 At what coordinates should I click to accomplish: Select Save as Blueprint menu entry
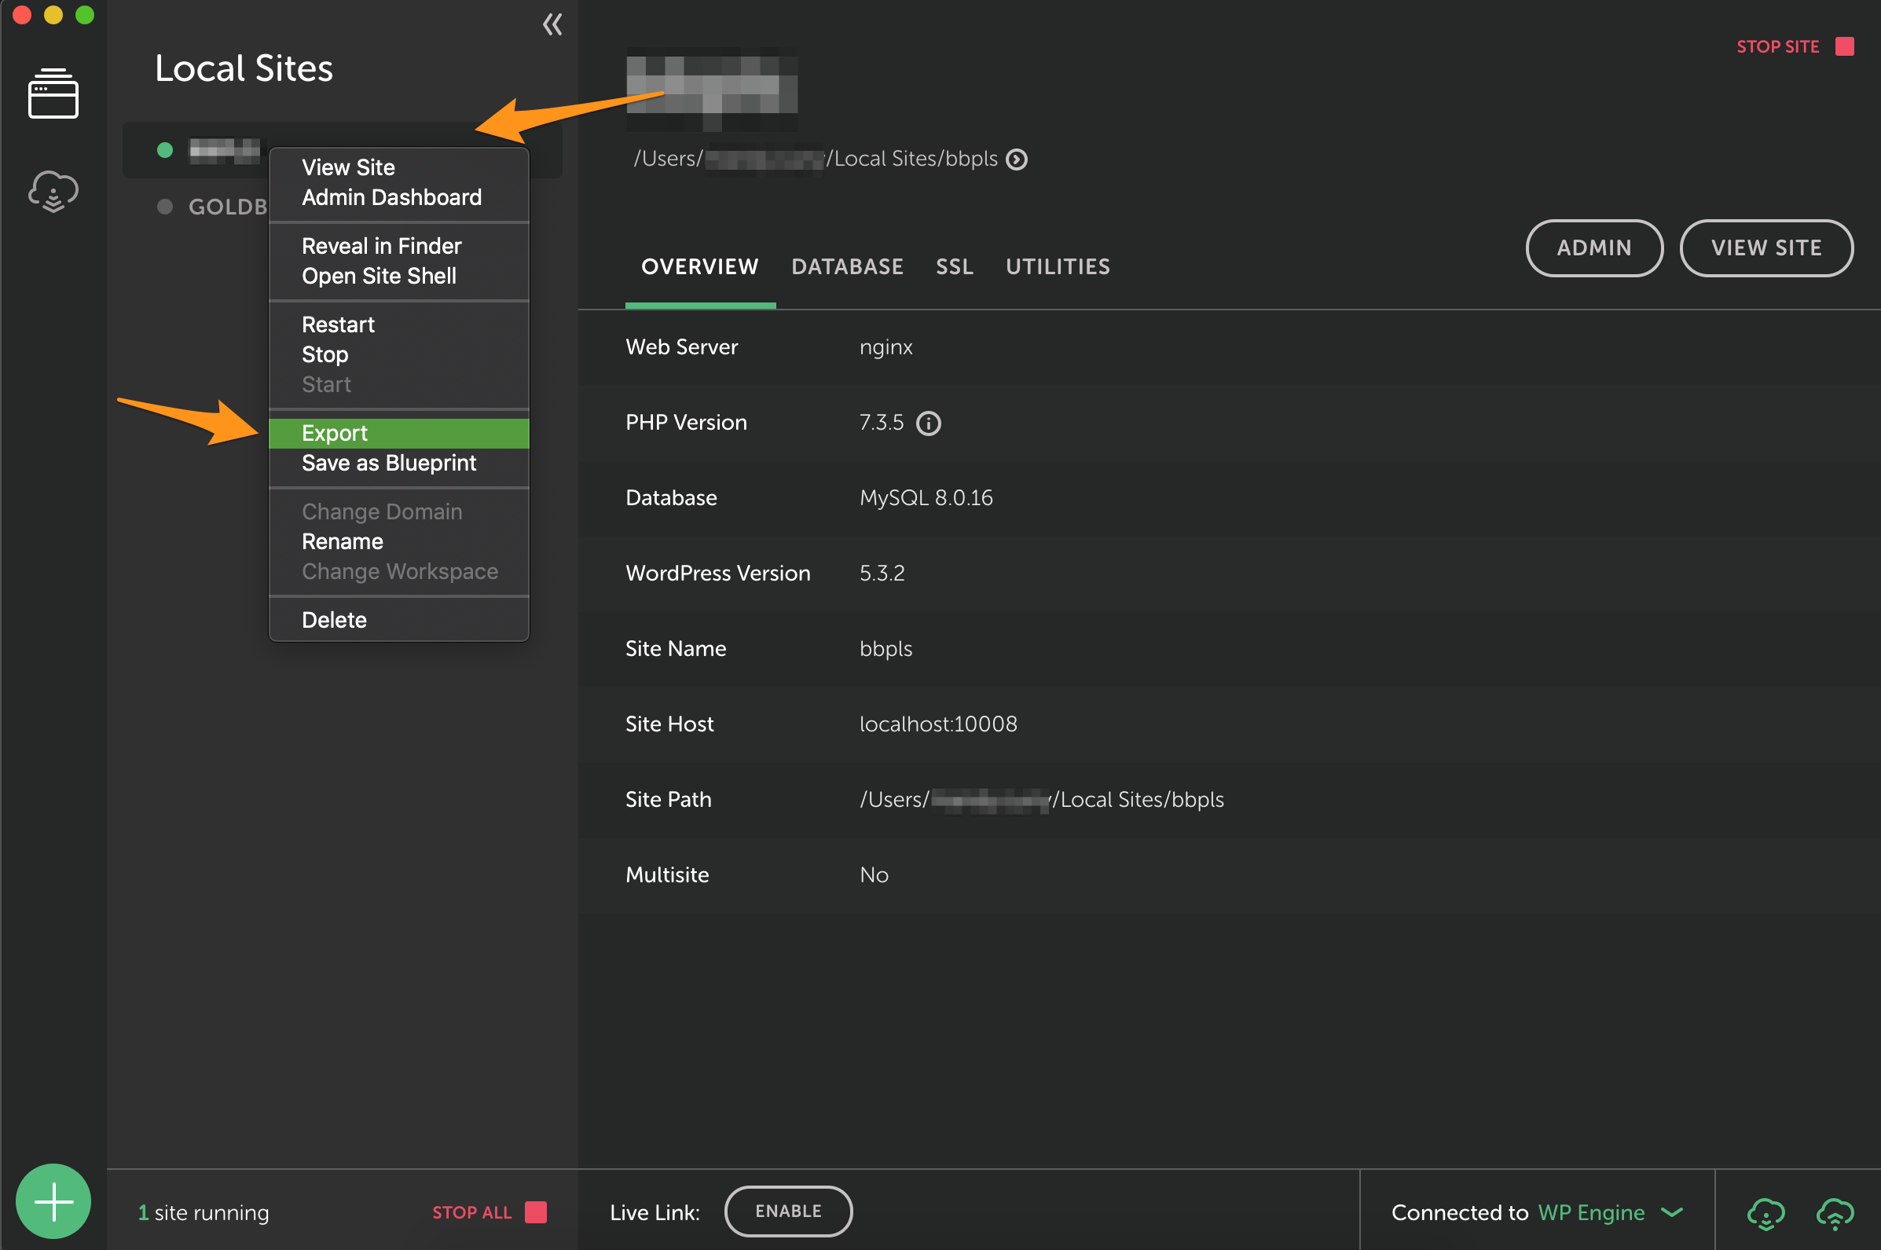(x=389, y=464)
